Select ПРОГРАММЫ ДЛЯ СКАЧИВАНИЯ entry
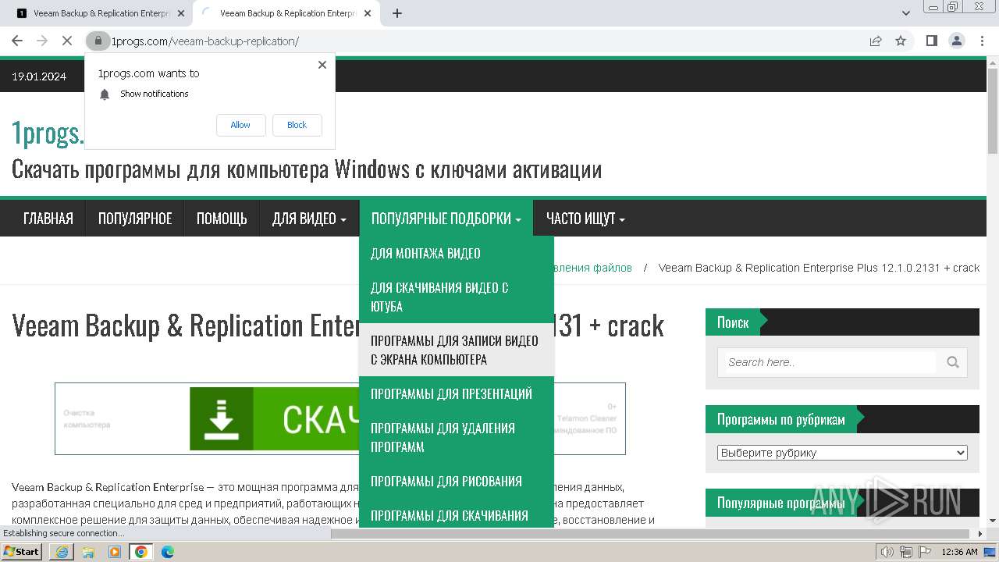 click(457, 514)
